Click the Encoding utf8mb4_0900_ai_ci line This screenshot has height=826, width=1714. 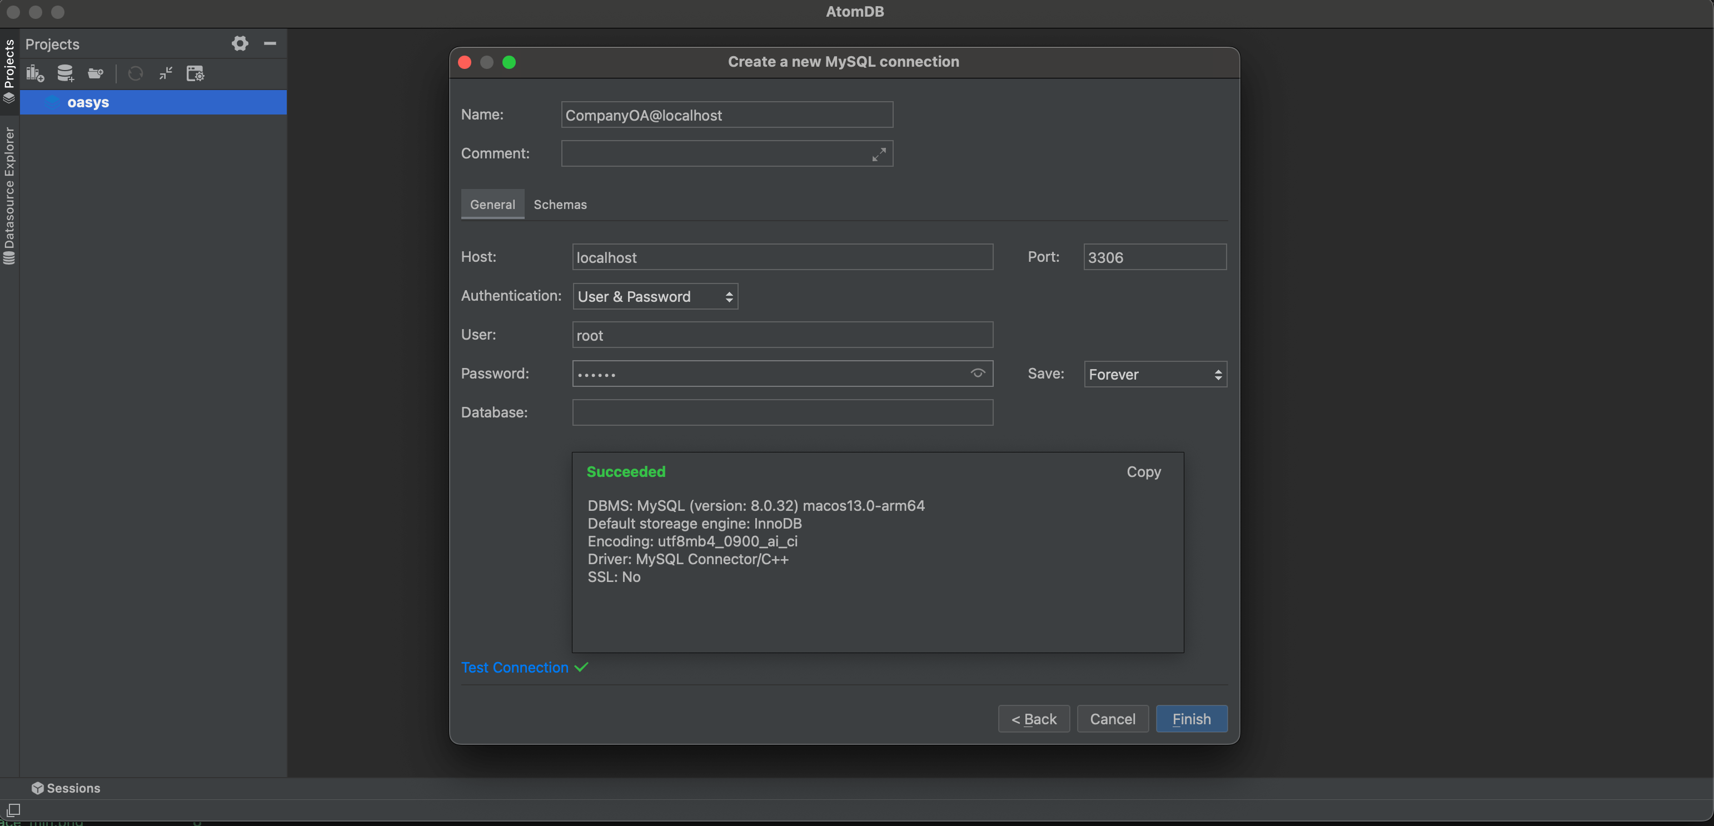692,542
